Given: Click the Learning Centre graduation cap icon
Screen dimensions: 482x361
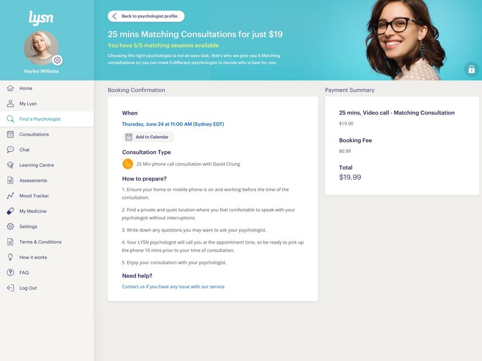Looking at the screenshot, I should tap(10, 165).
